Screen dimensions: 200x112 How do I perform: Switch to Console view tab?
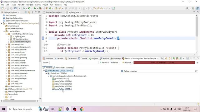click(x=82, y=58)
